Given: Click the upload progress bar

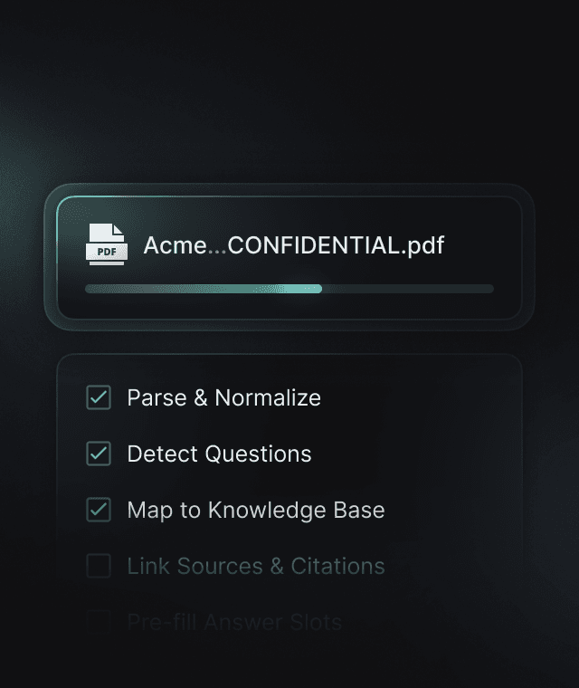Looking at the screenshot, I should click(x=289, y=289).
